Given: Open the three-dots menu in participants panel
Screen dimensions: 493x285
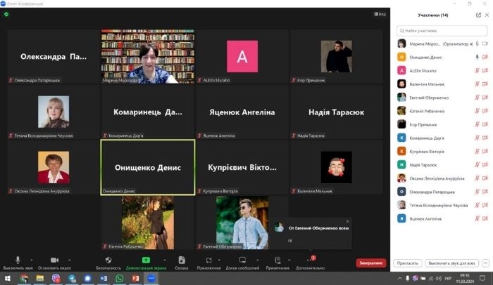Looking at the screenshot, I should click(484, 263).
